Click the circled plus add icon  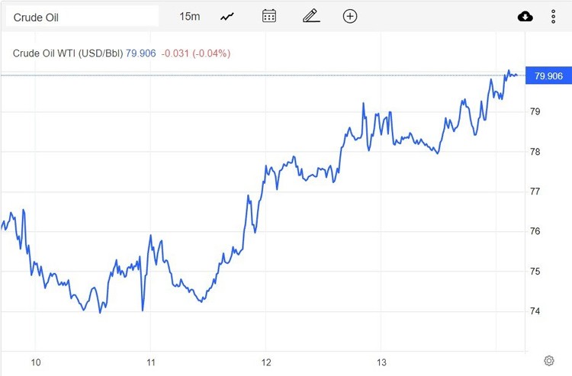coord(350,16)
